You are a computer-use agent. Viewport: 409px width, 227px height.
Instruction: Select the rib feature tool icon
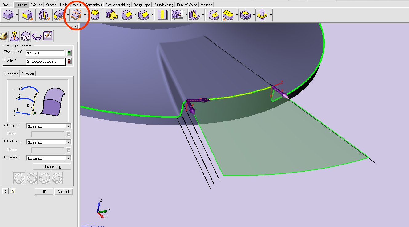tap(194, 15)
